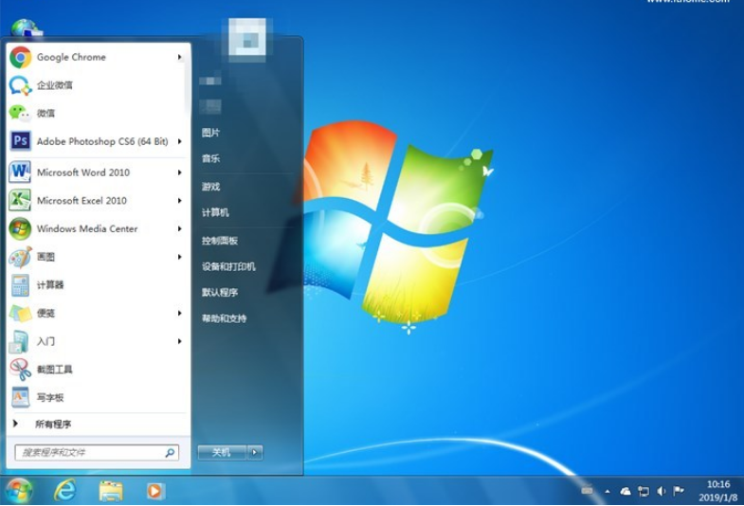Click the magnifier icon in search box
Viewport: 744px width, 506px height.
point(170,453)
